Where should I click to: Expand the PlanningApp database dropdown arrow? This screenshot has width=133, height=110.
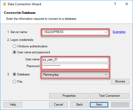[x=106, y=75]
